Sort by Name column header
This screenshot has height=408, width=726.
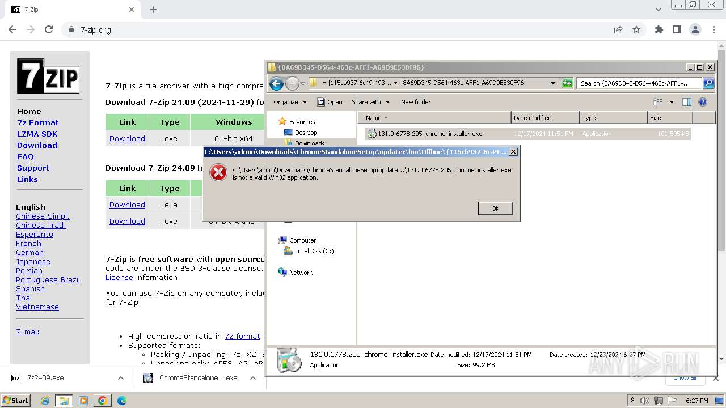point(434,118)
